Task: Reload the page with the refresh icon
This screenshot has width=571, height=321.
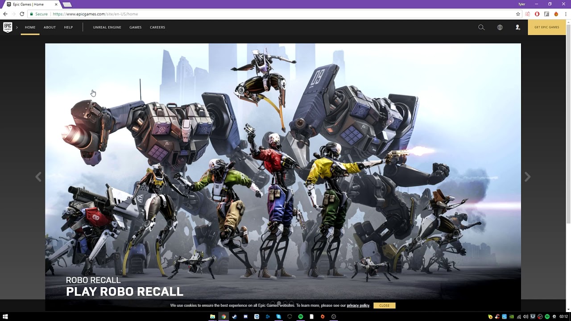Action: pos(21,14)
